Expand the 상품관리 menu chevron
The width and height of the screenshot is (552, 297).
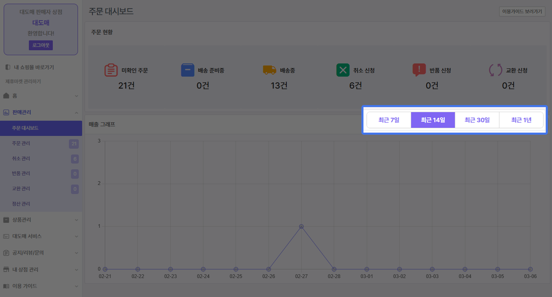(x=76, y=220)
